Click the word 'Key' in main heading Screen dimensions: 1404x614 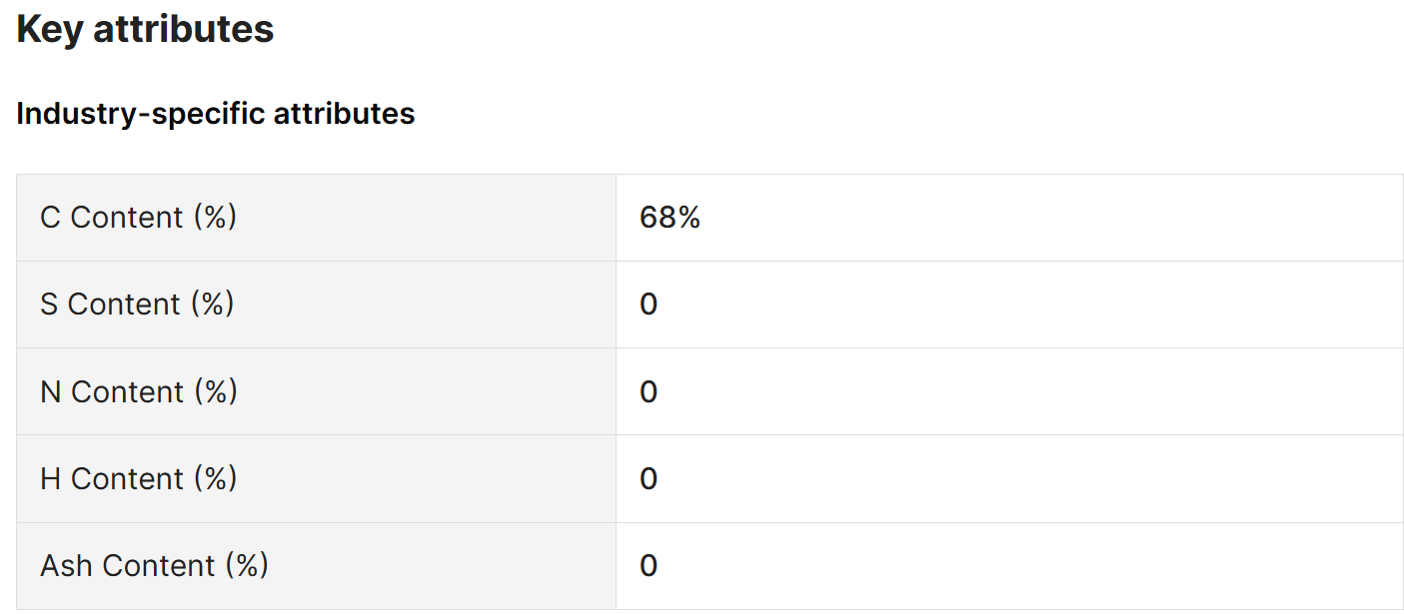pos(49,29)
